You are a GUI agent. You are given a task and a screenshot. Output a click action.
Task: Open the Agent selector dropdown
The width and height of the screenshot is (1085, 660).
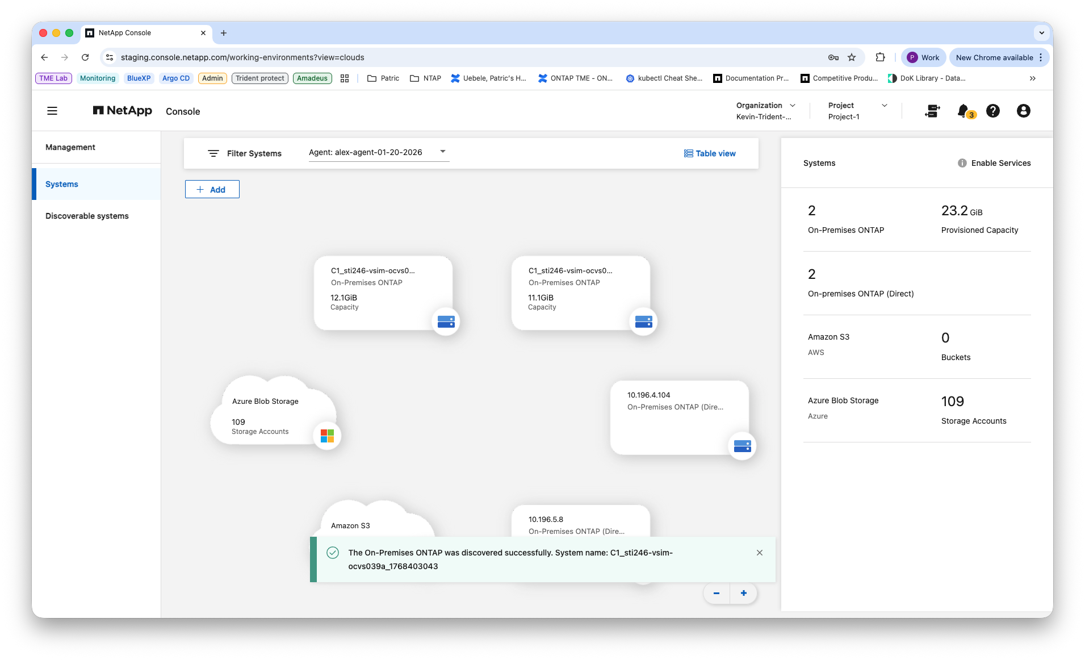pos(379,152)
